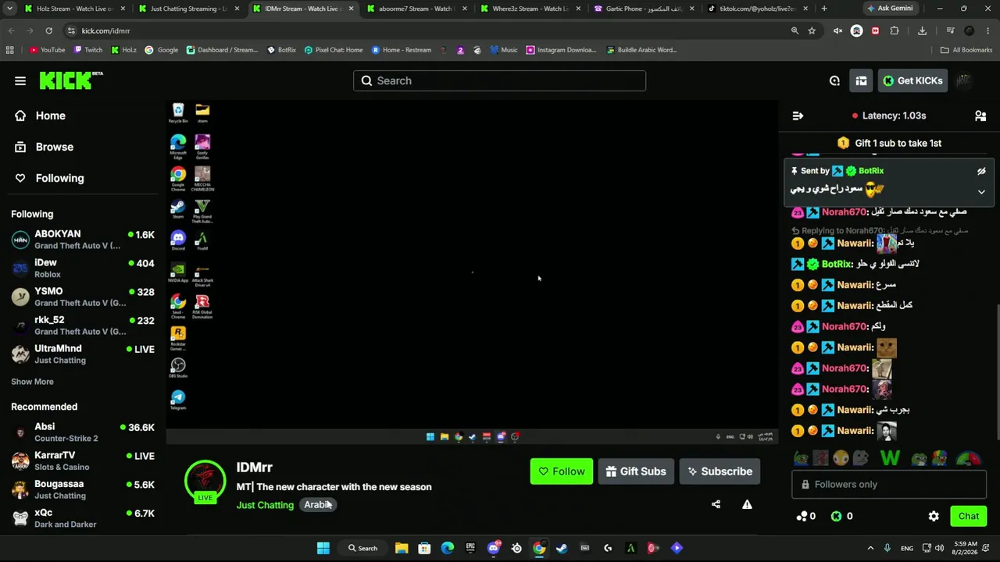Open the profile avatar menu

(x=964, y=81)
